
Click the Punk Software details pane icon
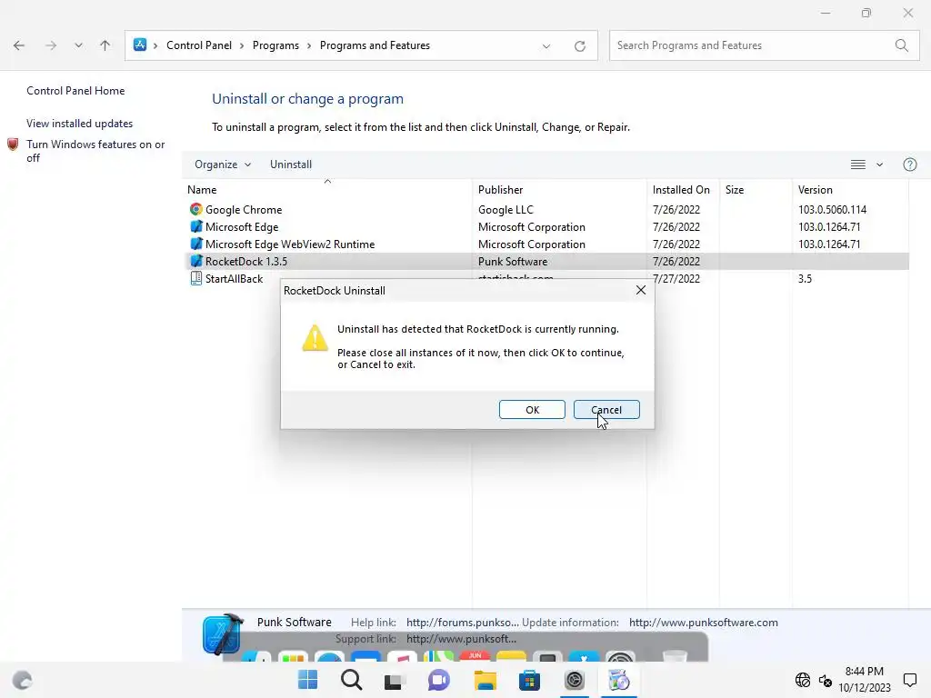[x=223, y=633]
